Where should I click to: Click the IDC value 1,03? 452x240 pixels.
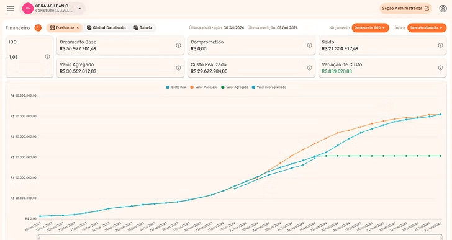coord(13,57)
